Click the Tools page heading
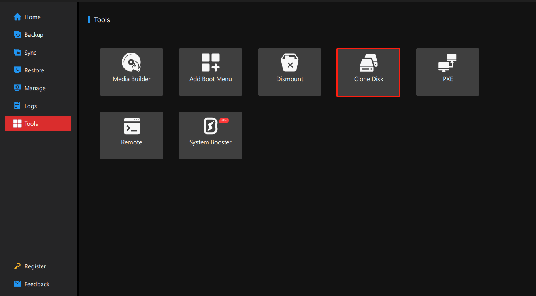536x296 pixels. (102, 20)
